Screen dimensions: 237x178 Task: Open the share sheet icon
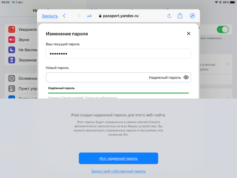pyautogui.click(x=180, y=15)
